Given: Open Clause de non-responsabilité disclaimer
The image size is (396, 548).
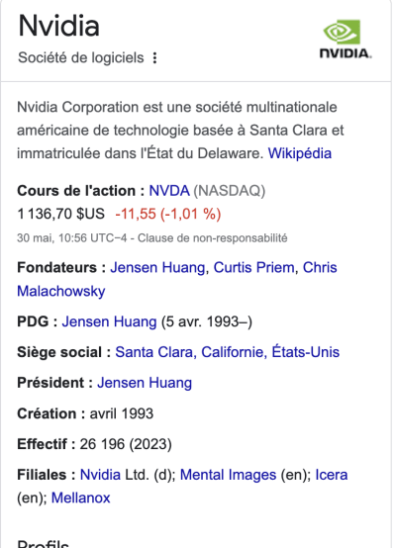Looking at the screenshot, I should coord(212,238).
